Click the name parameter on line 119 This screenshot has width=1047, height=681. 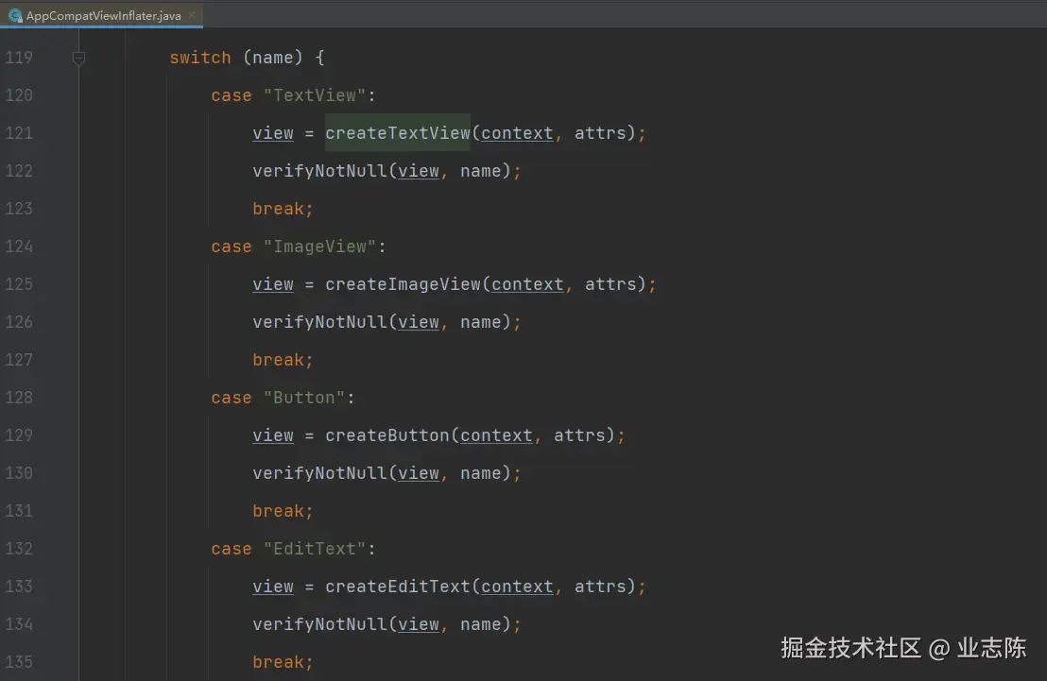click(x=273, y=58)
